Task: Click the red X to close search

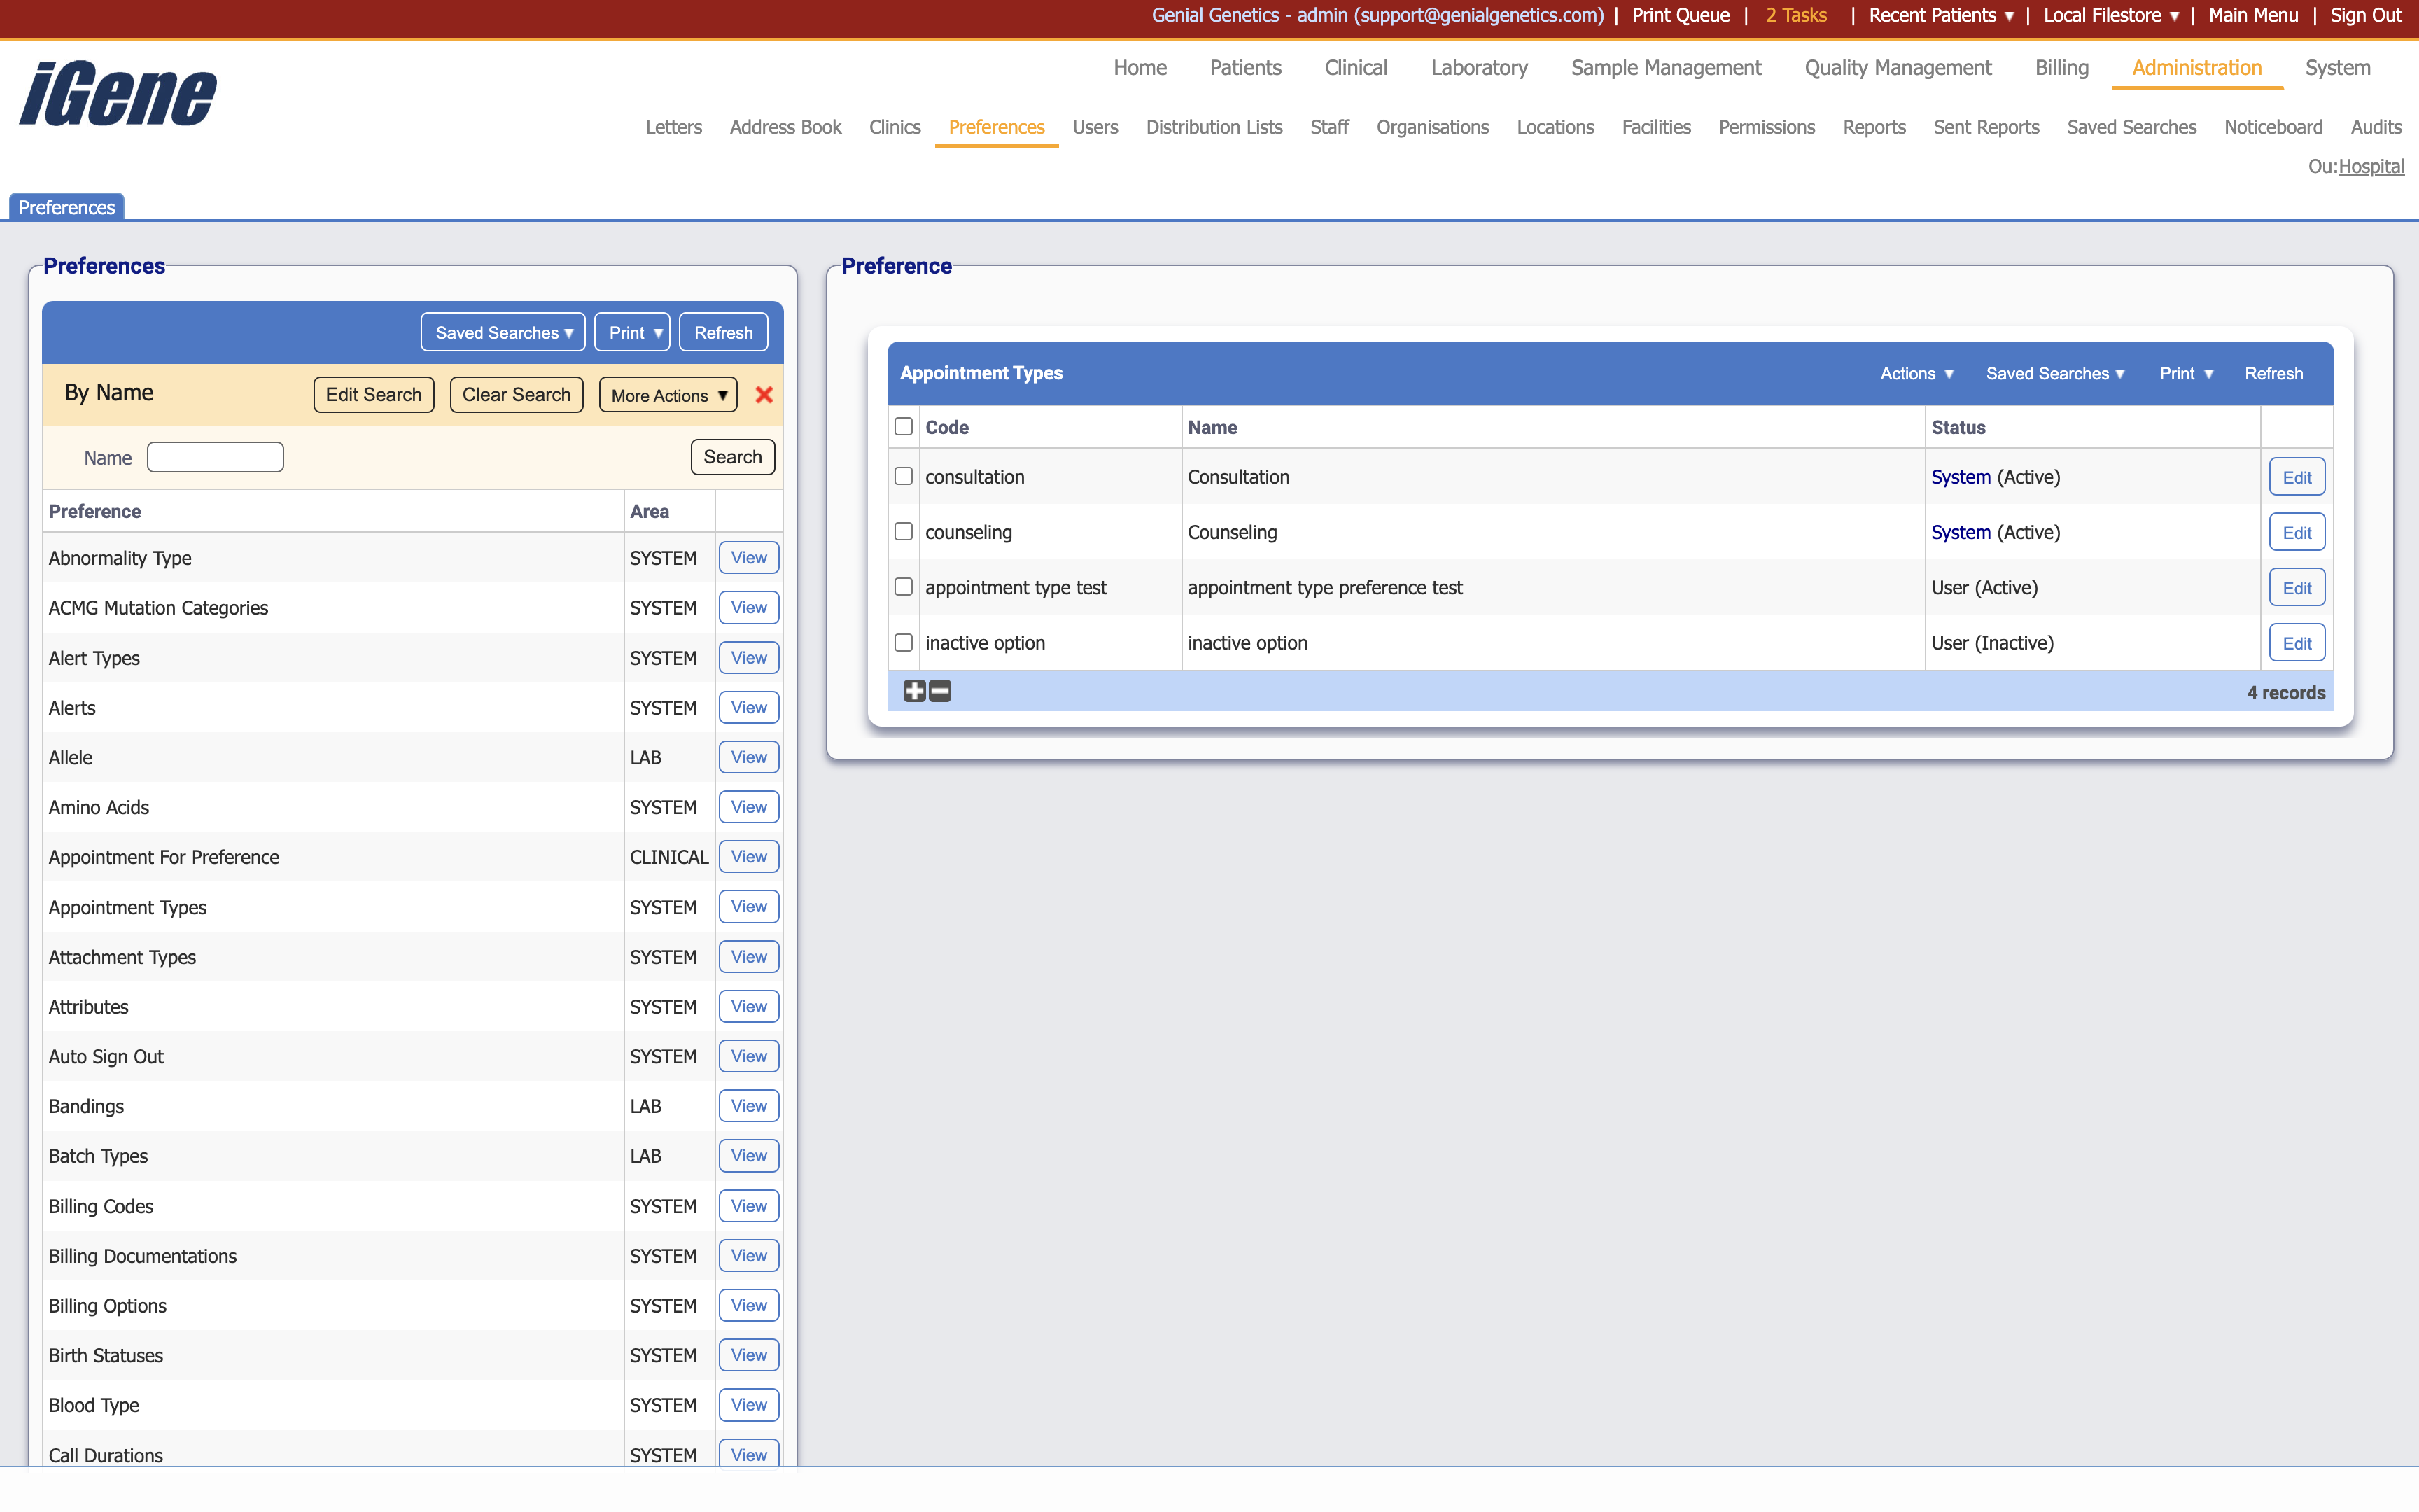Action: coord(764,395)
